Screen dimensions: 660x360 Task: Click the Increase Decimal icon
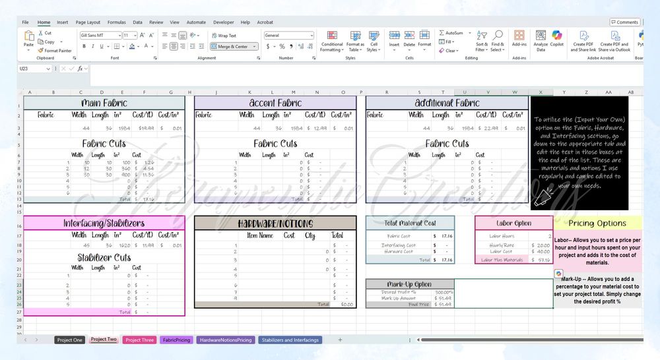click(x=300, y=46)
